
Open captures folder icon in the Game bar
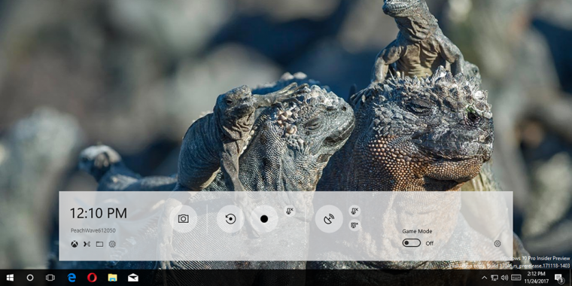tap(99, 244)
